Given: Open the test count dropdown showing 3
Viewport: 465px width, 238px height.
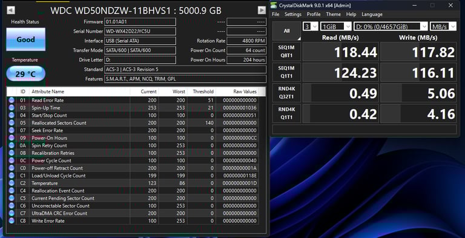Looking at the screenshot, I should (310, 27).
